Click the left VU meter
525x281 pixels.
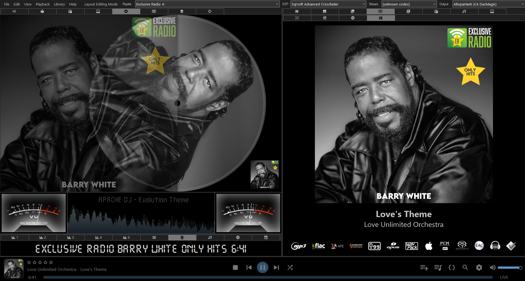point(34,213)
